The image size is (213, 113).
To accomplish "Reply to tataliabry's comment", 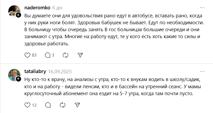I will 48,105.
